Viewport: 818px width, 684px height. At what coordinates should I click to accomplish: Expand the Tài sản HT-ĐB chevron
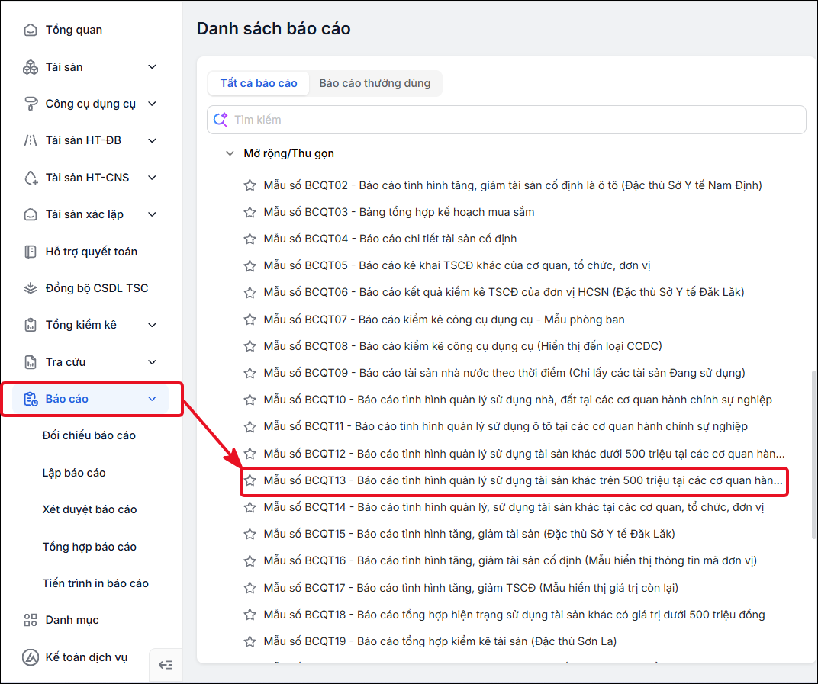(153, 141)
